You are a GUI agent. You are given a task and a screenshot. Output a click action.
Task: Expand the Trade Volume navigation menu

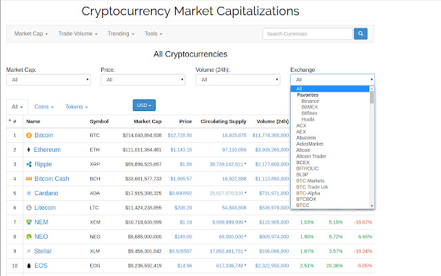78,34
